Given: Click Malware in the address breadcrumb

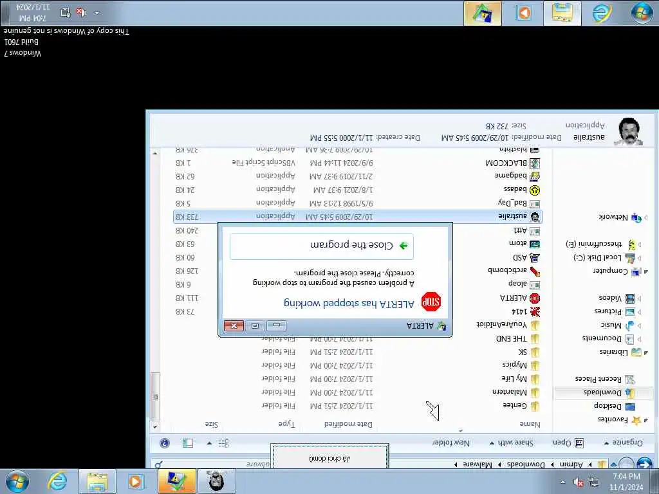Looking at the screenshot, I should pos(478,464).
